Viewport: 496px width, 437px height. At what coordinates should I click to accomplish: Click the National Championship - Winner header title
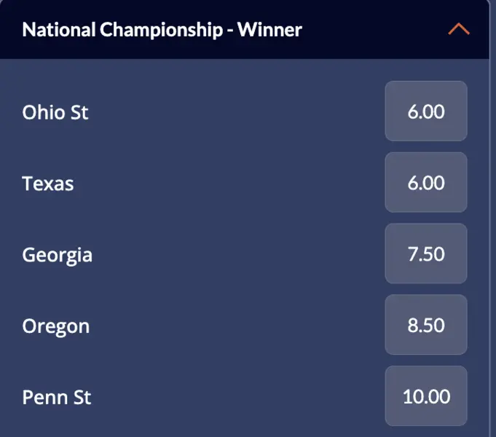point(162,30)
